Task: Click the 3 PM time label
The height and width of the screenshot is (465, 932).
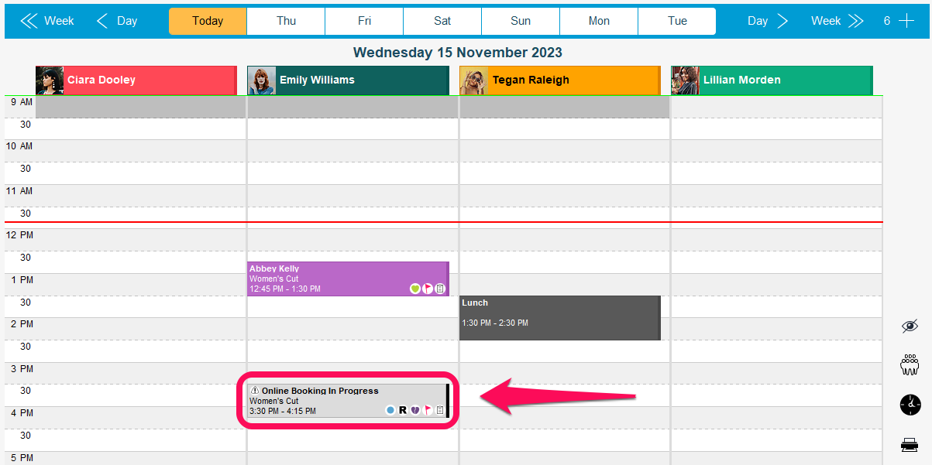Action: [x=21, y=368]
